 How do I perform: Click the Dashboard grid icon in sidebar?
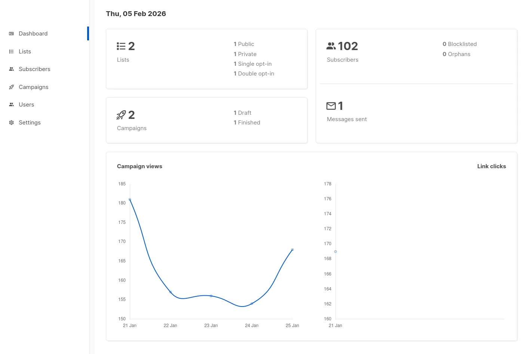click(x=12, y=34)
